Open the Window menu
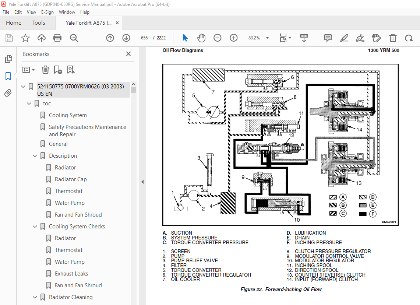Image resolution: width=420 pixels, height=305 pixels. [x=67, y=12]
